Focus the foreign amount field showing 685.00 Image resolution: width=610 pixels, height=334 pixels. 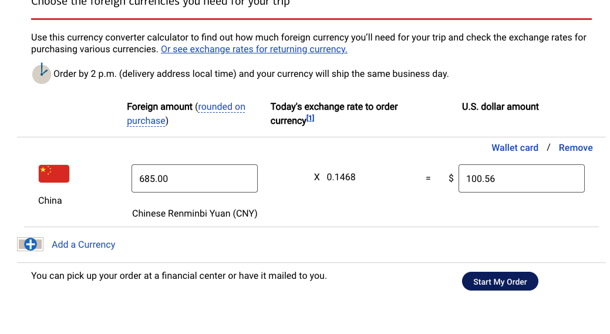coord(194,178)
